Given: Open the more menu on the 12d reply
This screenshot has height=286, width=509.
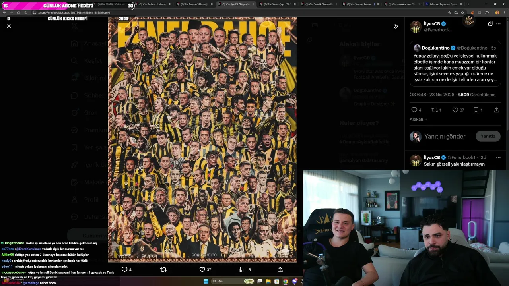Looking at the screenshot, I should [x=499, y=157].
